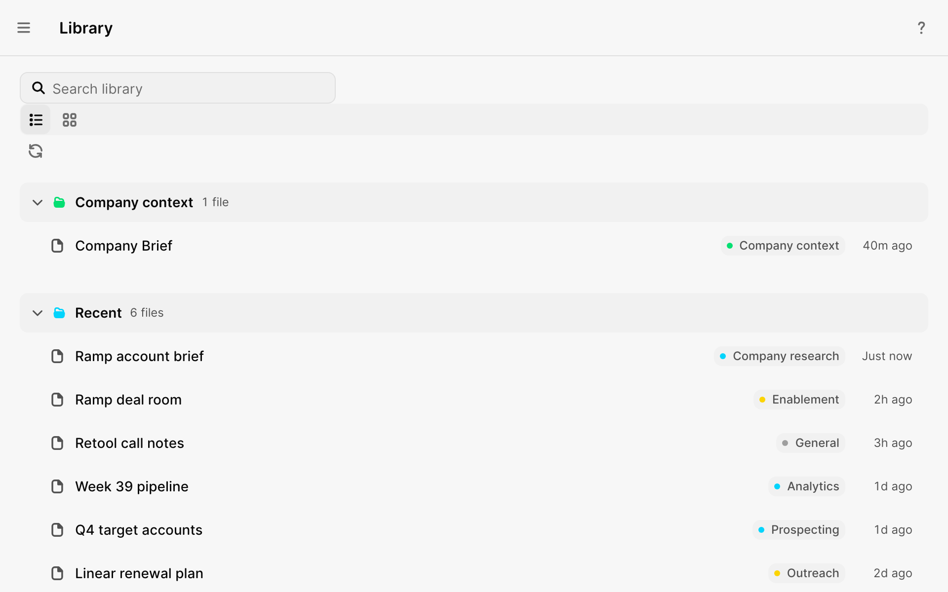Refresh the library
Screen dimensions: 948x592
tap(36, 151)
